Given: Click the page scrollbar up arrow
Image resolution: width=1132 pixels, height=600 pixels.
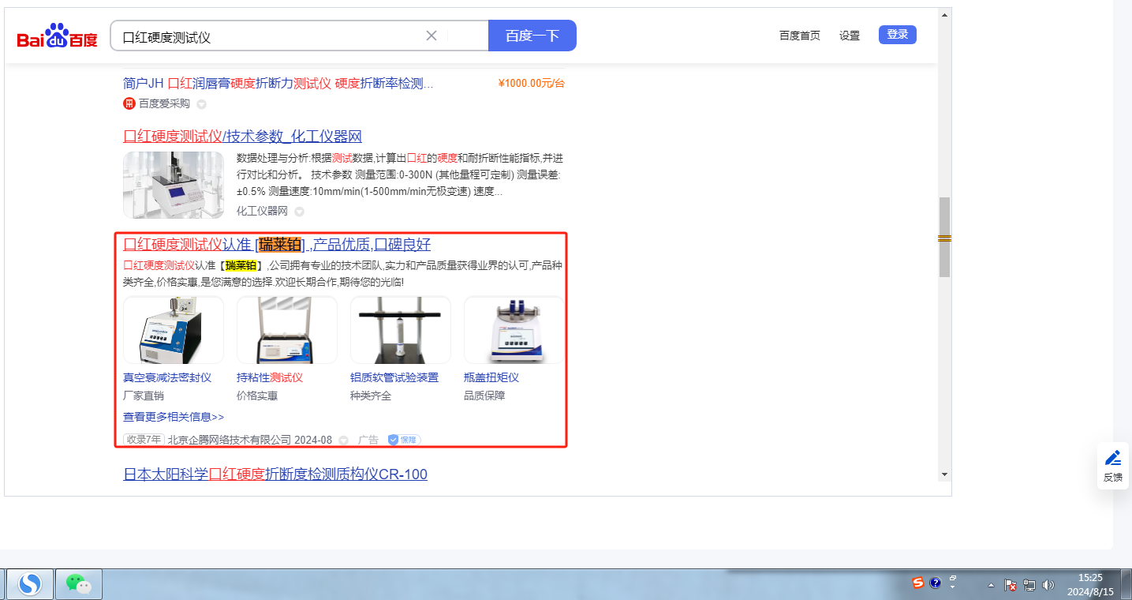Looking at the screenshot, I should tap(944, 15).
